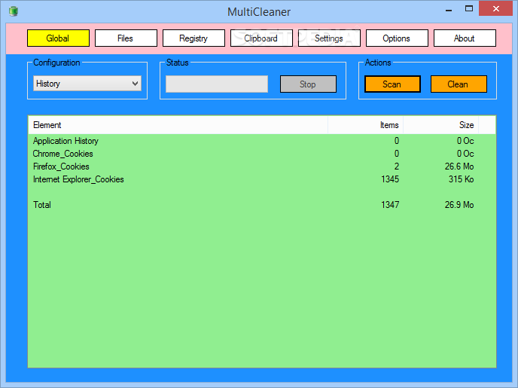Open the Files tab

(x=126, y=38)
